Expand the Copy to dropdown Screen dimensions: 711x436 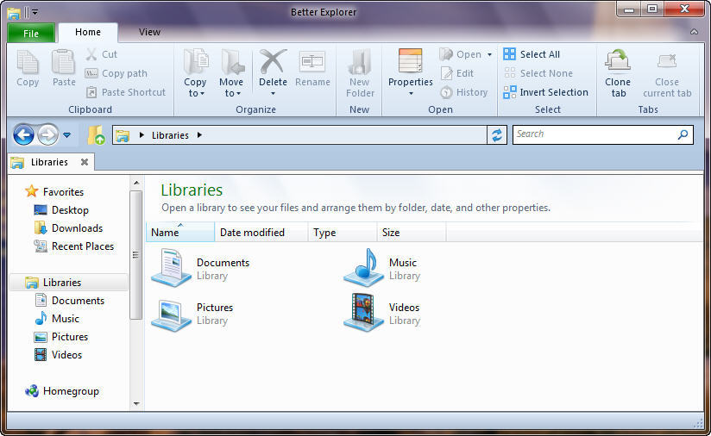coord(195,93)
